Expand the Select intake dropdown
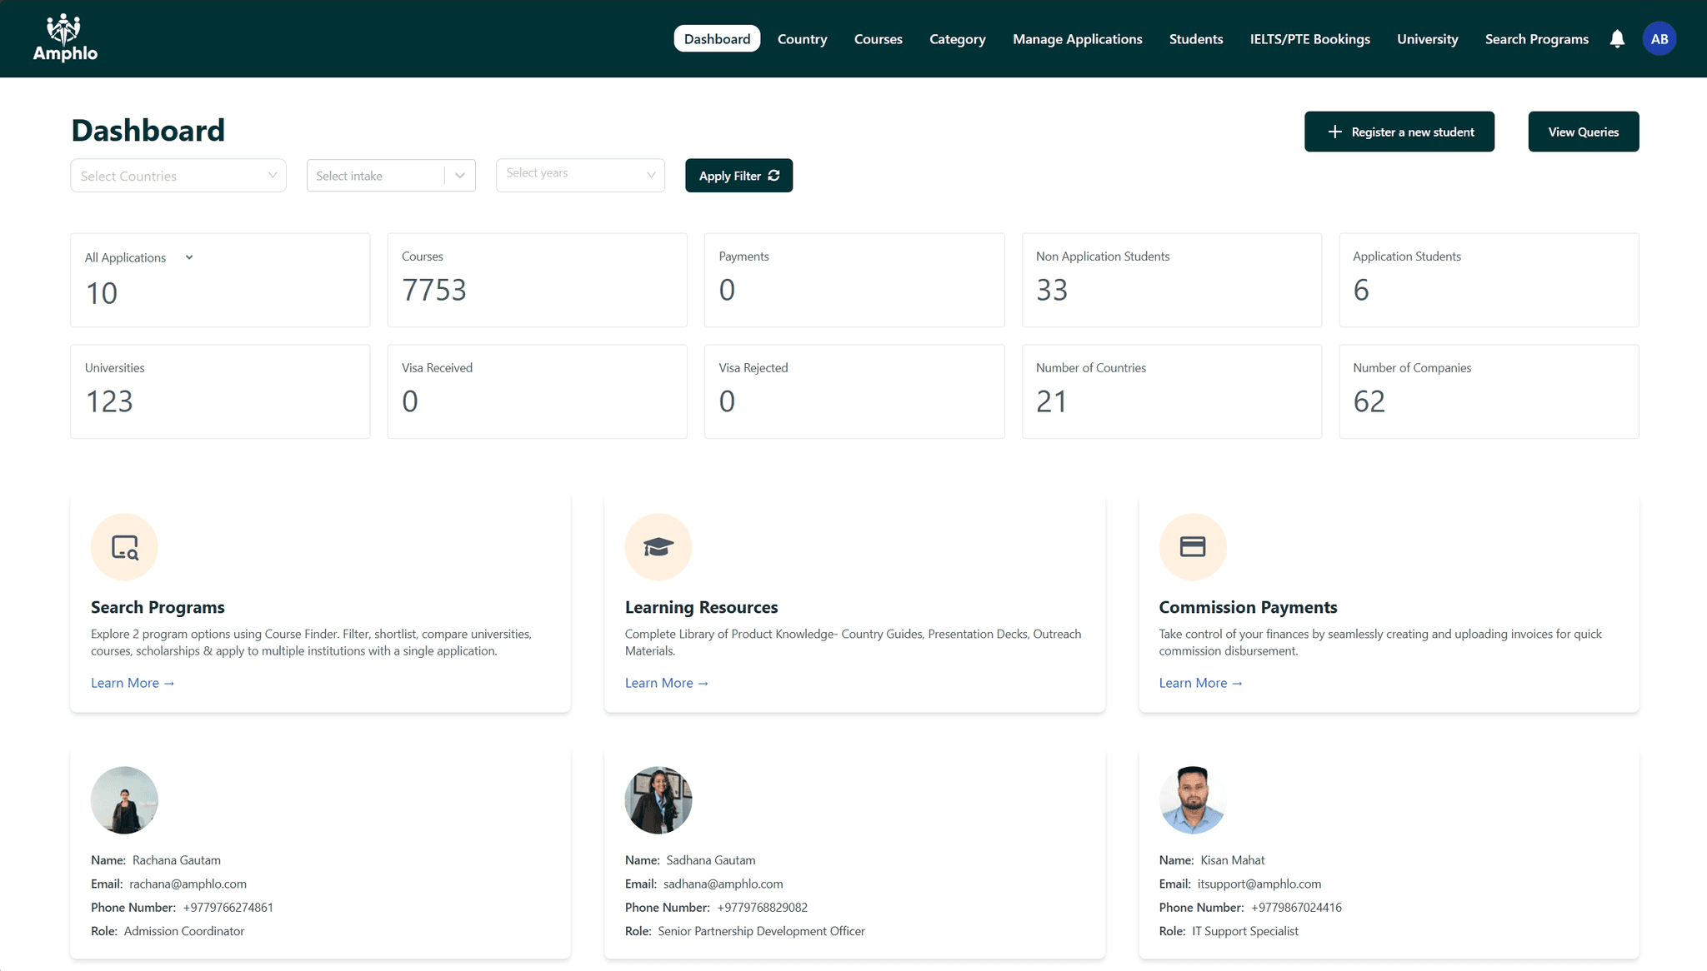The width and height of the screenshot is (1707, 971). (x=460, y=176)
